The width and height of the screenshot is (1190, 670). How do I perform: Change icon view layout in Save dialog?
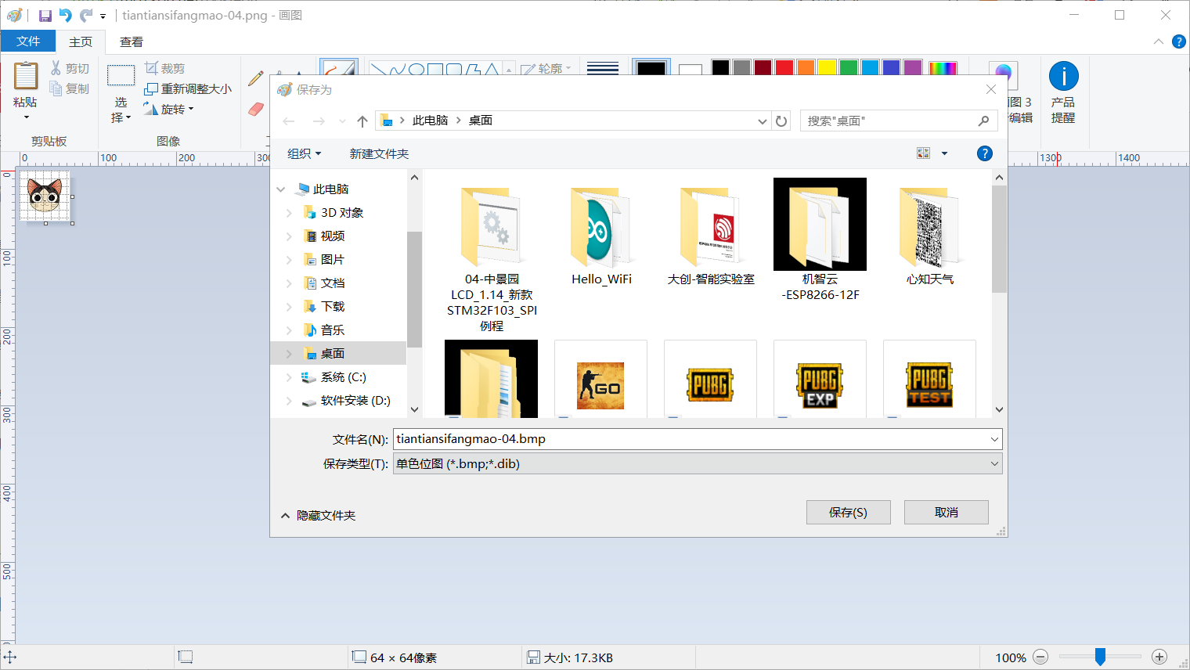click(923, 153)
